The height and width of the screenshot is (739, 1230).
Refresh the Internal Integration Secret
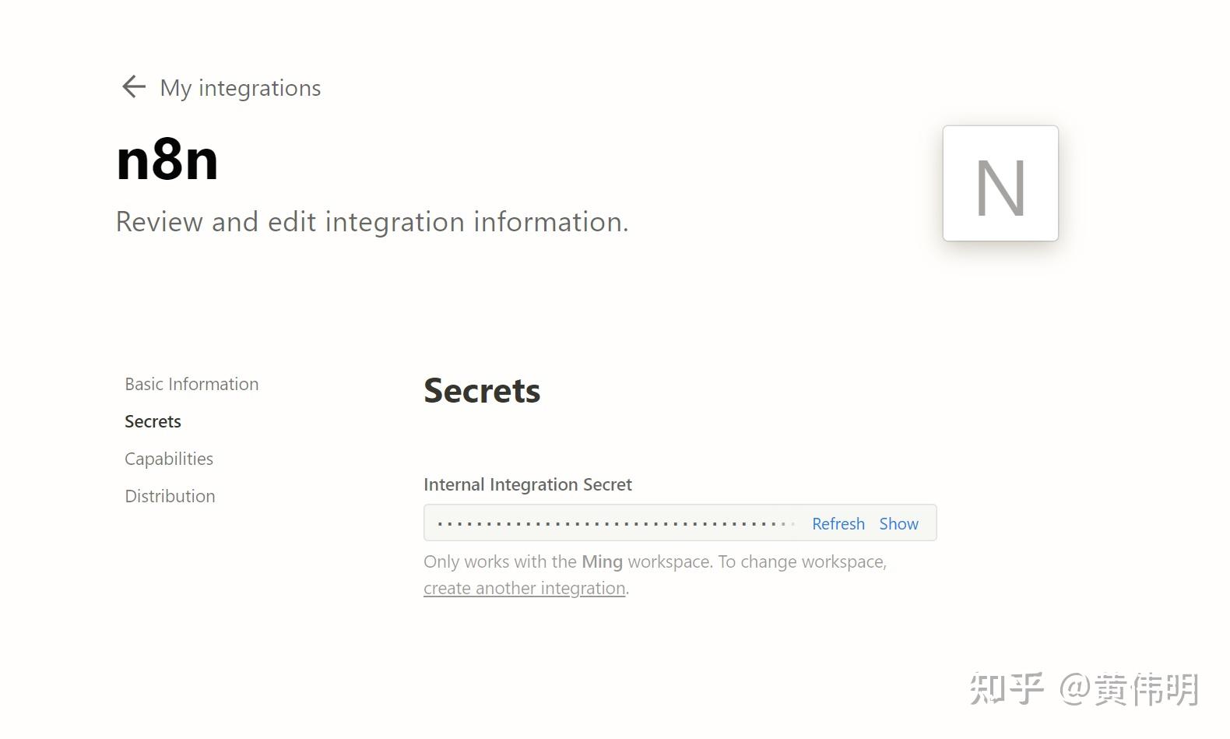tap(838, 523)
